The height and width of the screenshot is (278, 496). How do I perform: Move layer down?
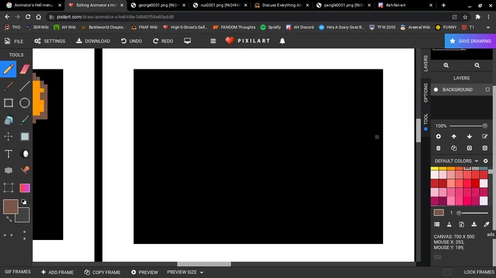[x=470, y=136]
